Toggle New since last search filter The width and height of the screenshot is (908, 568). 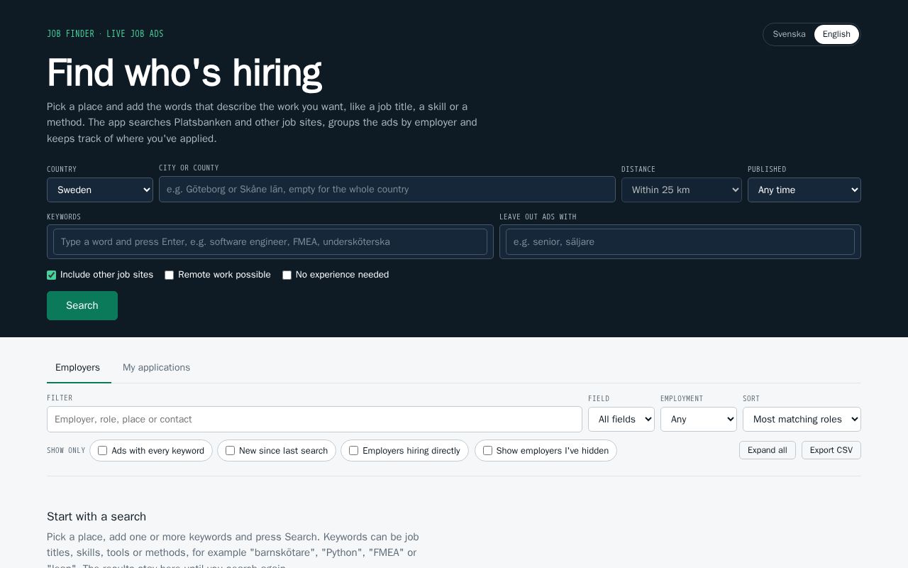point(277,451)
